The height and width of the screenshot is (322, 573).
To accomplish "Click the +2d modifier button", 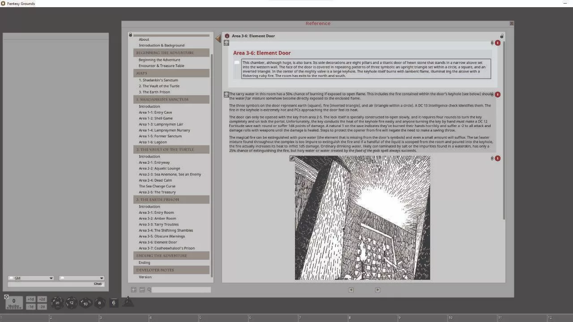I will point(42,299).
